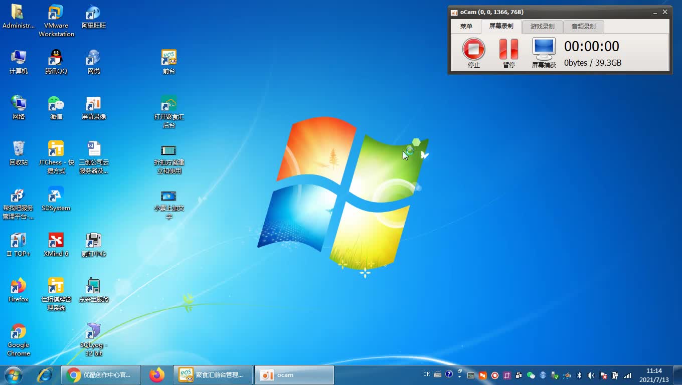Open Bluetooth tray icon
Screen dimensions: 682x385
pyautogui.click(x=579, y=375)
